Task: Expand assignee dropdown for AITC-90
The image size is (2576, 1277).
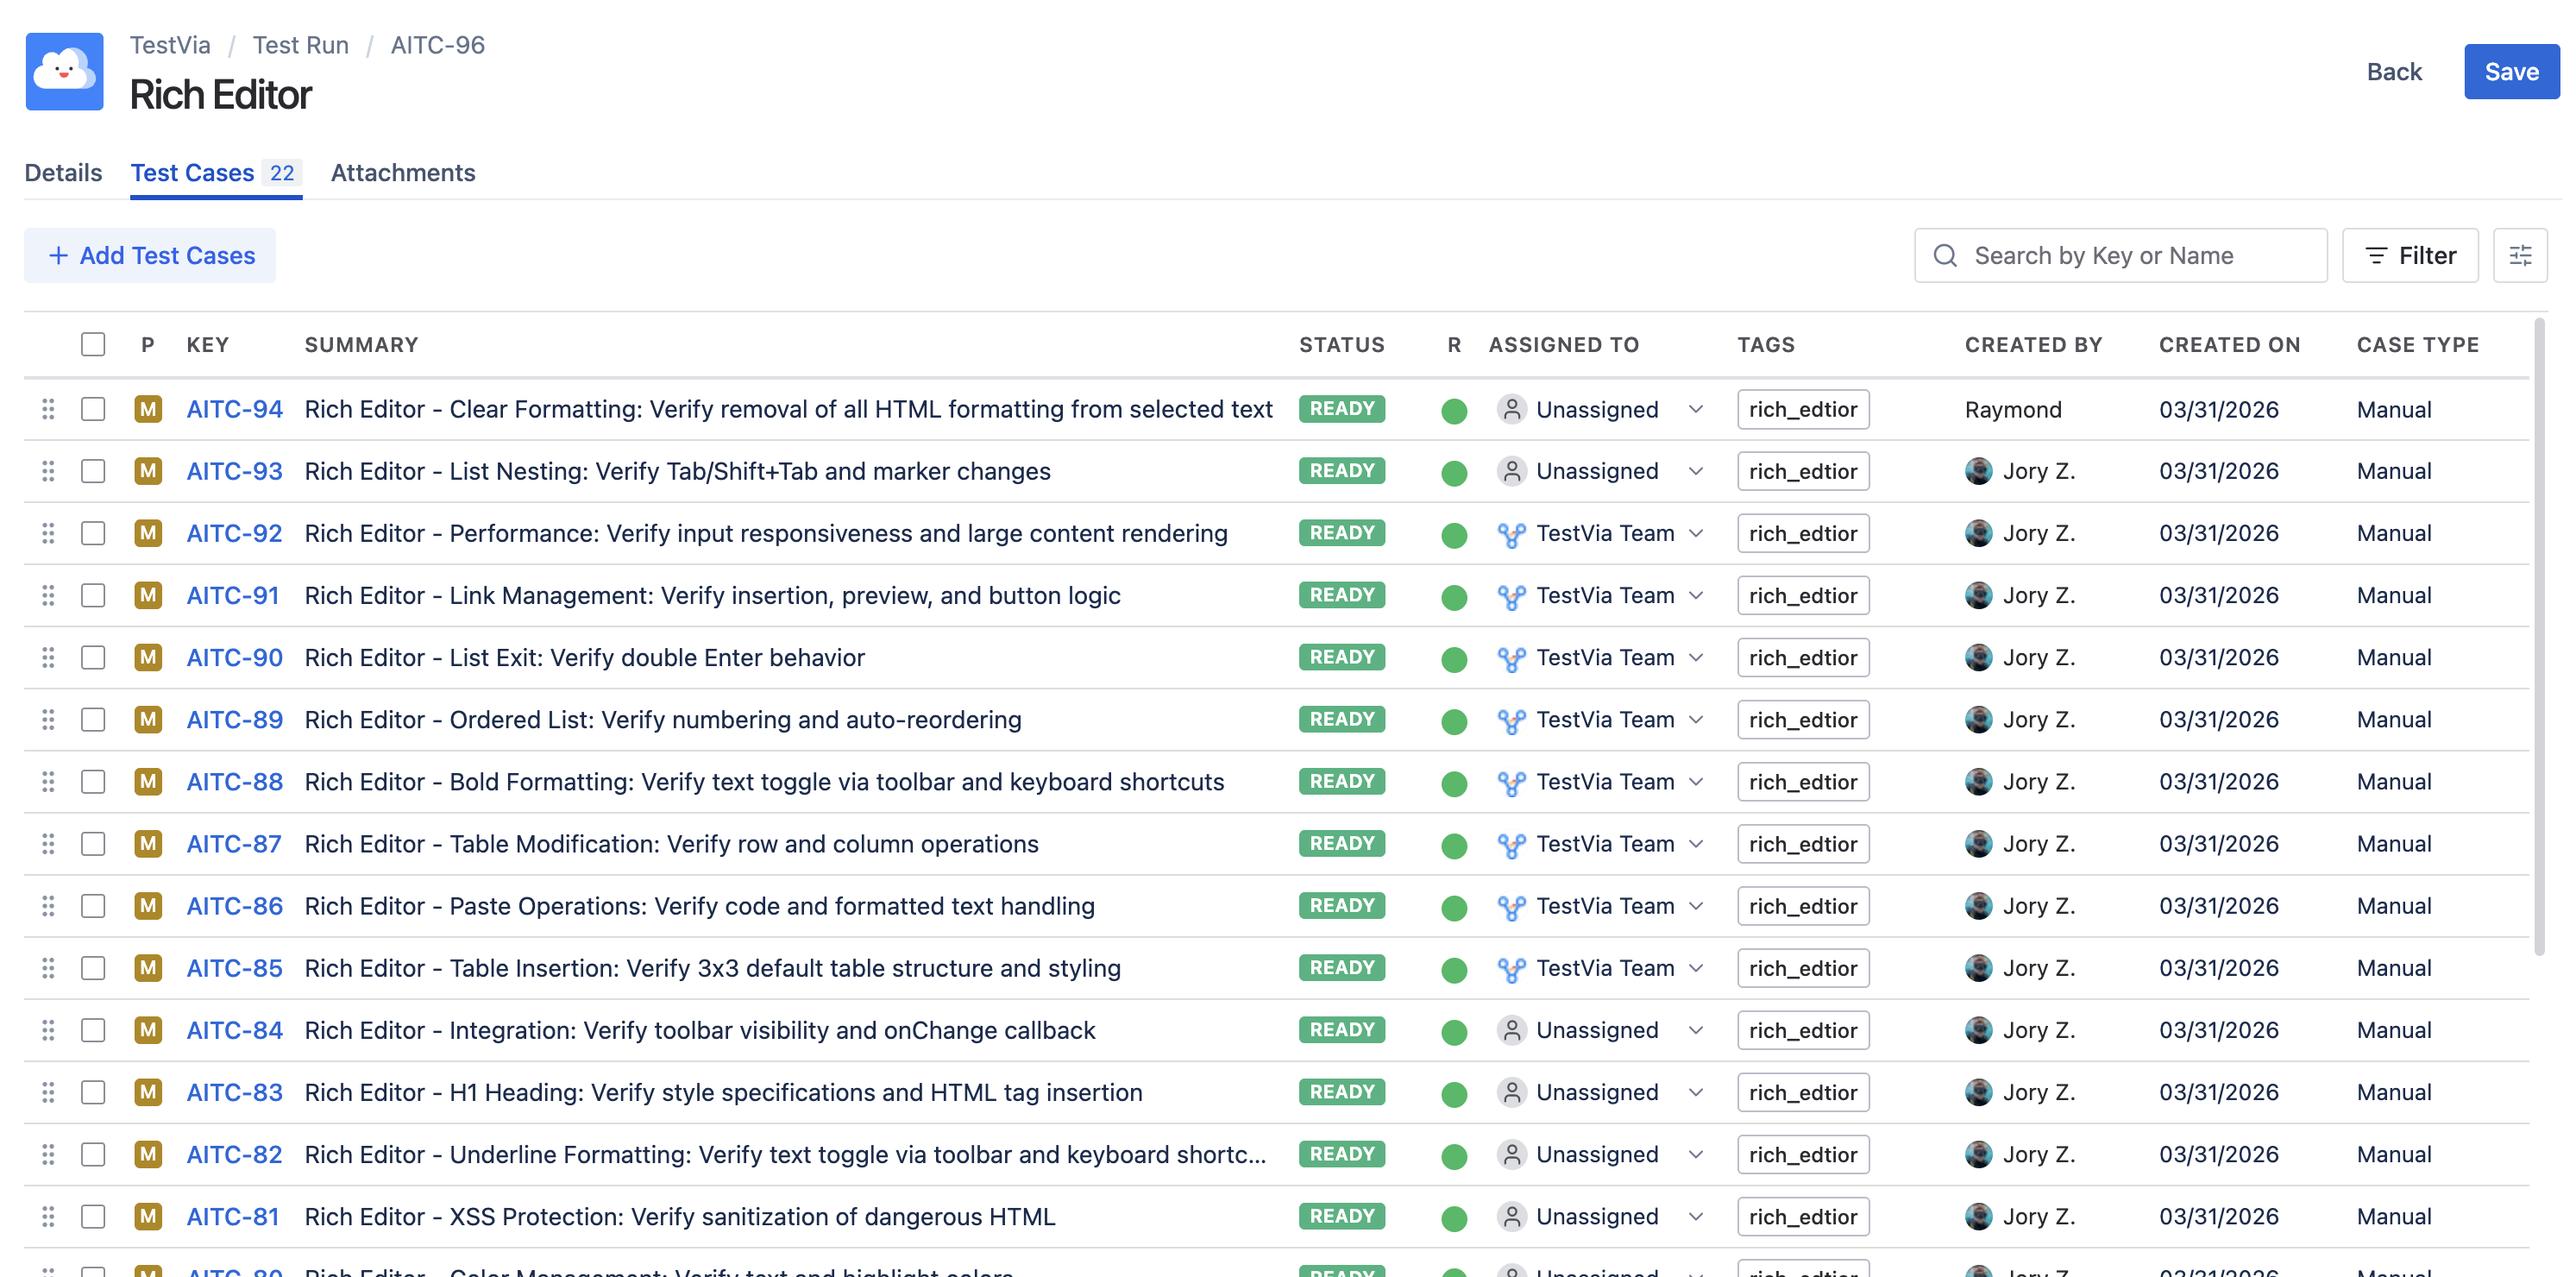Action: [1695, 657]
